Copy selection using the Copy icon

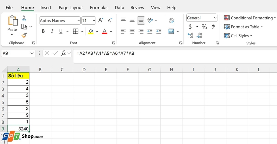coord(24,27)
